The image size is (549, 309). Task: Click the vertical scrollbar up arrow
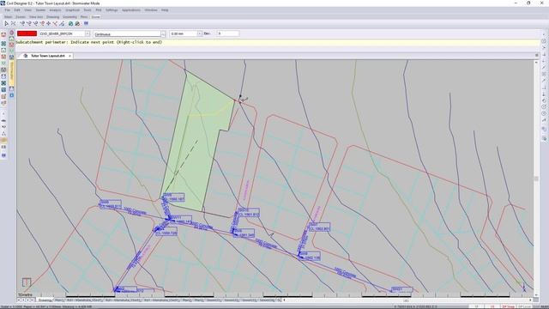[536, 62]
